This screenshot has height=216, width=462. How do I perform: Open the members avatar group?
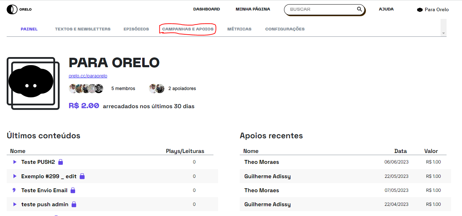tap(86, 89)
